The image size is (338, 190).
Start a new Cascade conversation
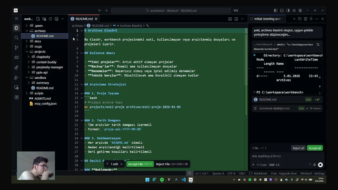coord(294,19)
